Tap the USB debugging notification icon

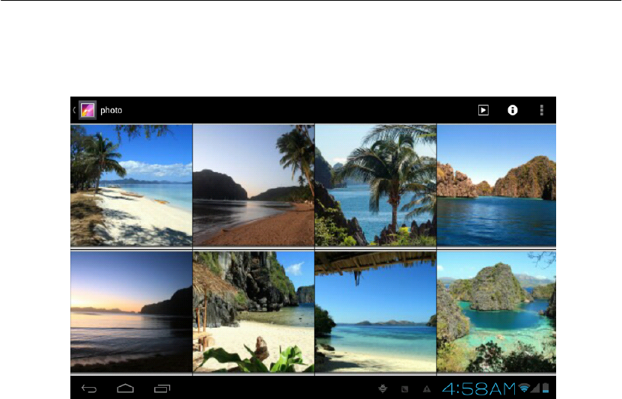tap(382, 389)
